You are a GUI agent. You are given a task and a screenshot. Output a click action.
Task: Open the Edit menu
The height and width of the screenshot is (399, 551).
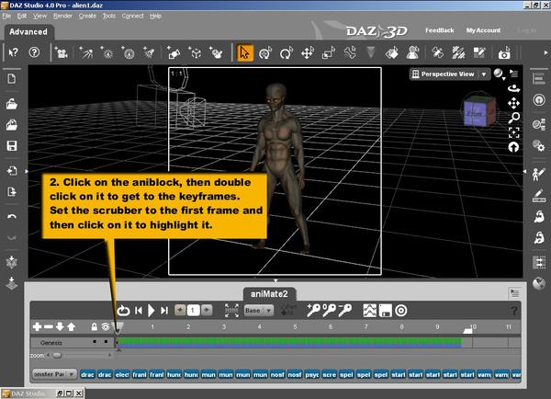click(22, 16)
